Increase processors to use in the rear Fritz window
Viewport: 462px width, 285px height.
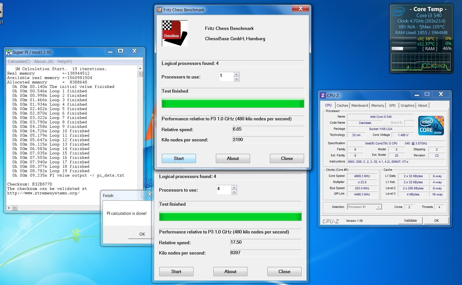tap(234, 187)
